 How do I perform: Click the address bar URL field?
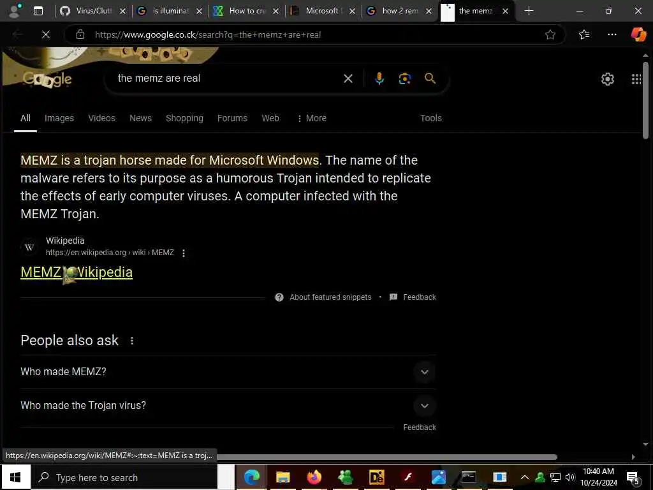coord(316,34)
